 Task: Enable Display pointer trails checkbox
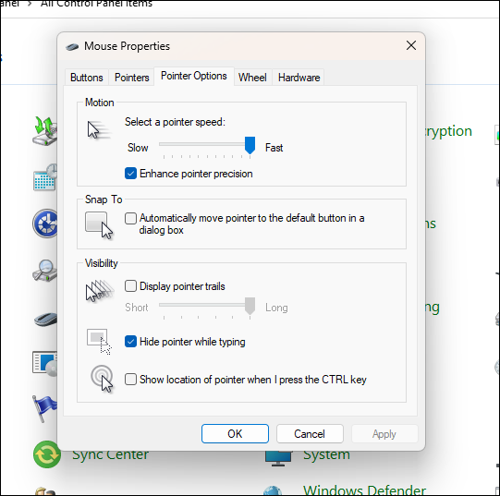(x=130, y=286)
